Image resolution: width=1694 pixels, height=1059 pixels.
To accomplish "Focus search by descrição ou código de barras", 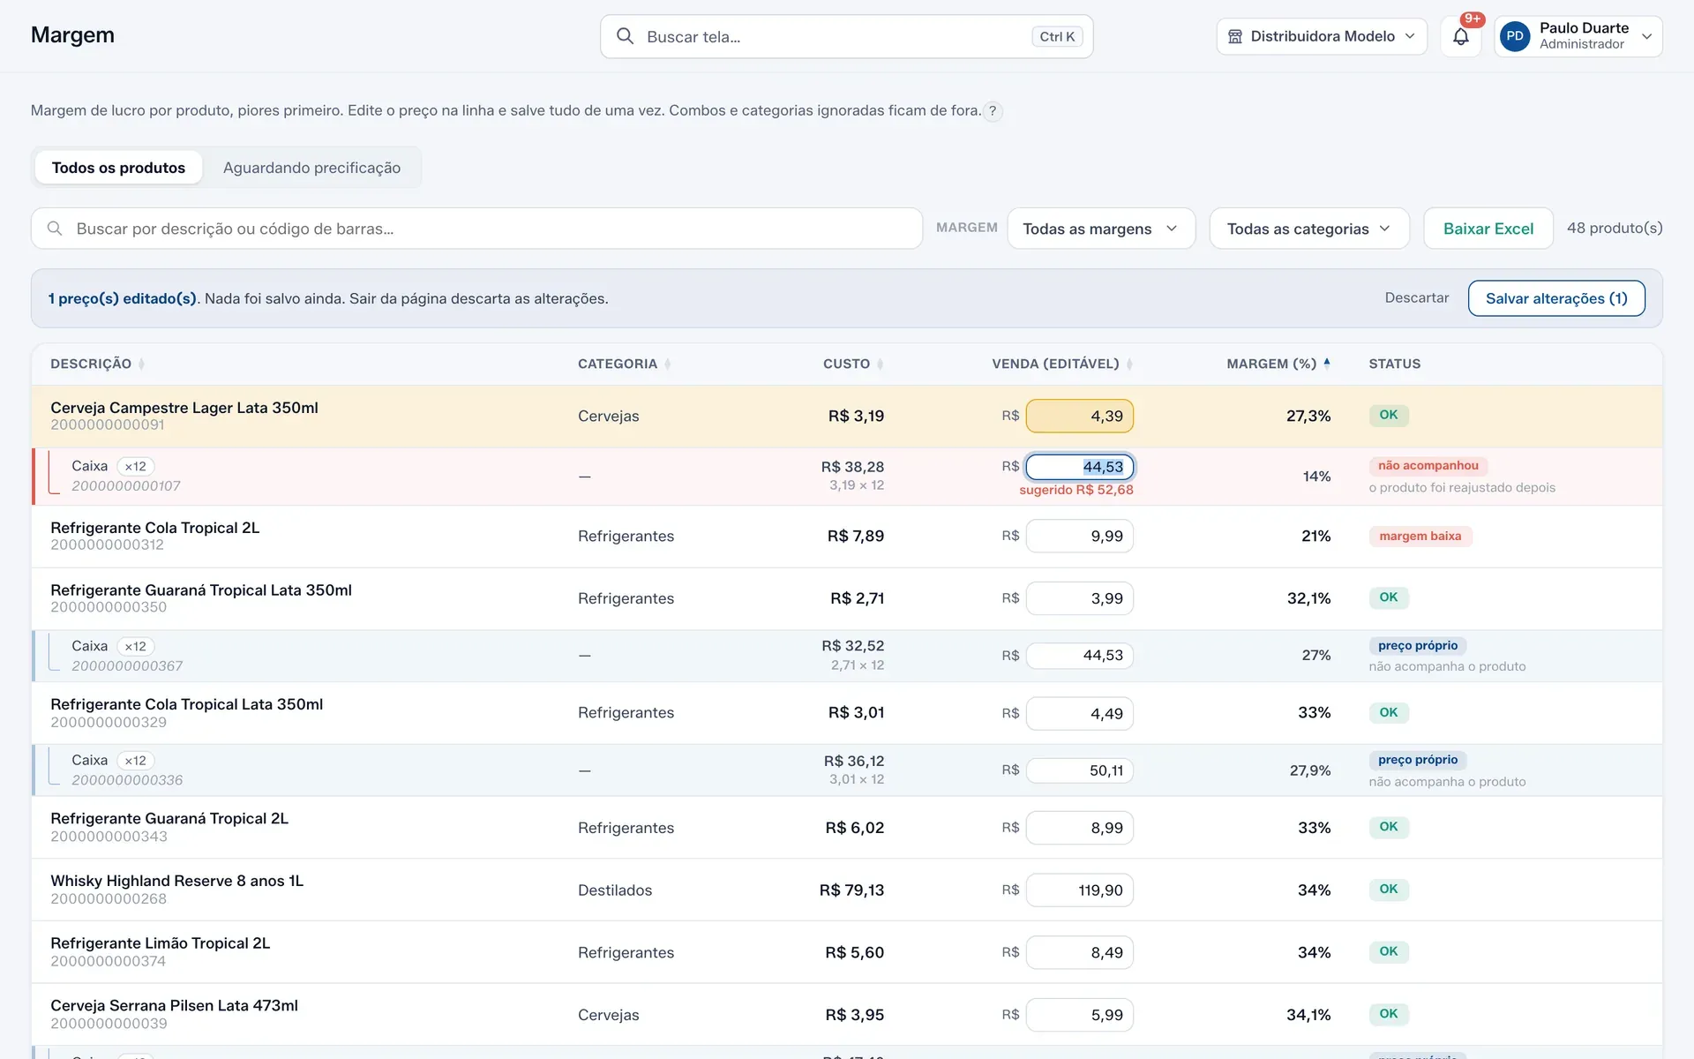I will click(x=476, y=229).
